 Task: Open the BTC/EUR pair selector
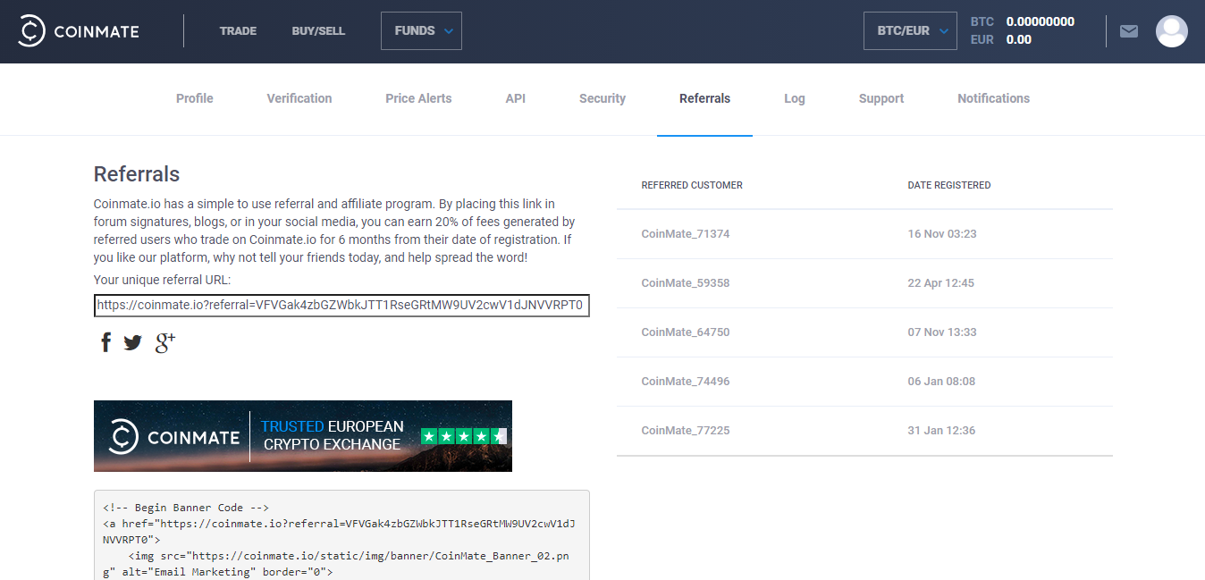tap(910, 31)
